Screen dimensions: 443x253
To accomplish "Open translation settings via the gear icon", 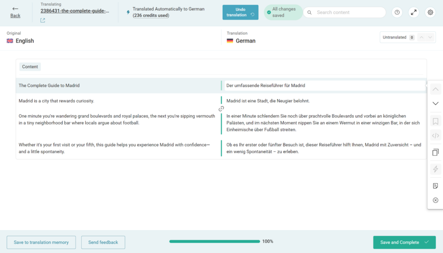I will pos(430,12).
